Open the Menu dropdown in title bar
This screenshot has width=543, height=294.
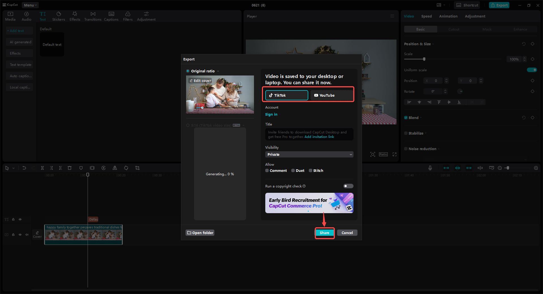click(x=30, y=5)
